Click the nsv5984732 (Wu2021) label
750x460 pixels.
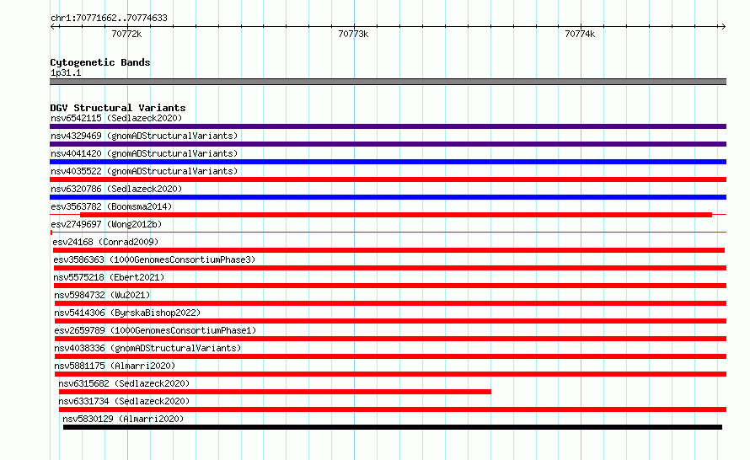tap(102, 295)
